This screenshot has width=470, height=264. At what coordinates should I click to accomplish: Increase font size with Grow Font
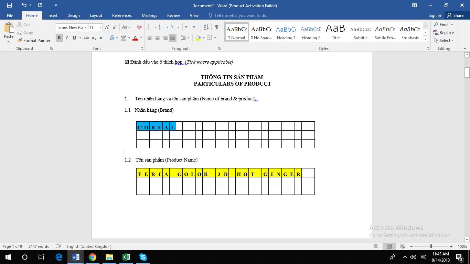point(107,27)
